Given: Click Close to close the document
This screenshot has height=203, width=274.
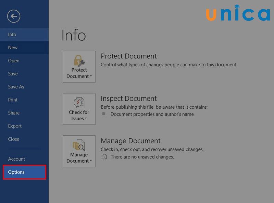Looking at the screenshot, I should 14,139.
